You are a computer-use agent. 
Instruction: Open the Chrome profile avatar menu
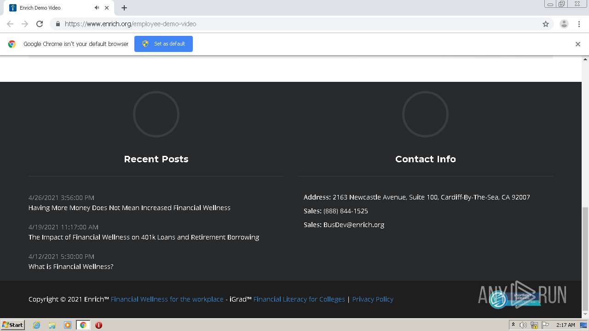tap(564, 24)
